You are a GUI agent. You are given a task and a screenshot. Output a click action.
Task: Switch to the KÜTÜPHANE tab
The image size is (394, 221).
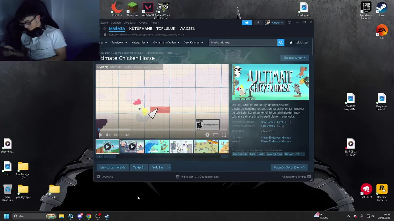pos(141,29)
